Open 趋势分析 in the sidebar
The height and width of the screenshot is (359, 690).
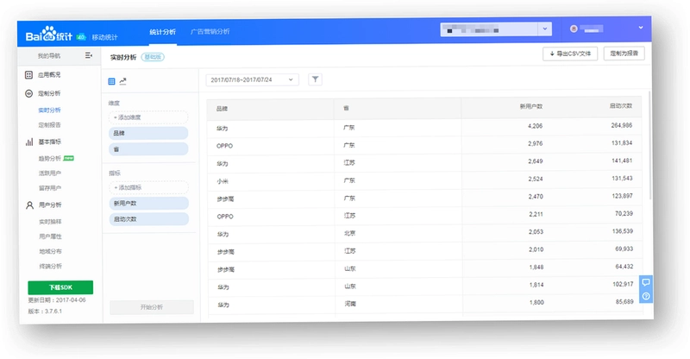click(50, 159)
